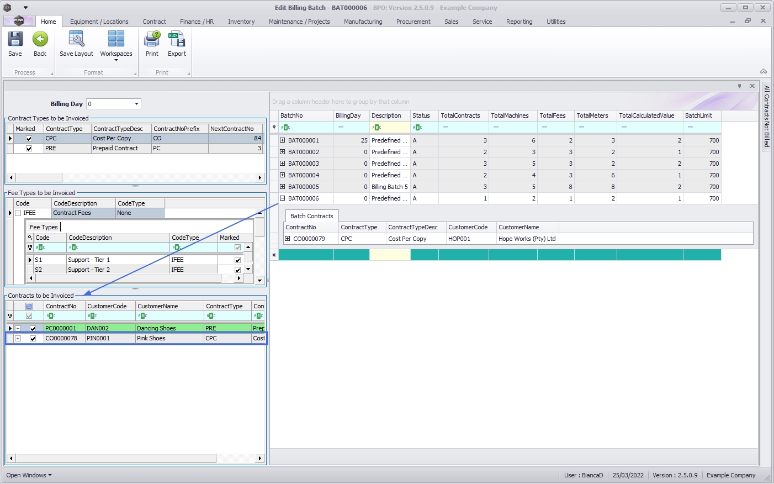The image size is (774, 484).
Task: Pin the batch grid panel
Action: point(739,86)
